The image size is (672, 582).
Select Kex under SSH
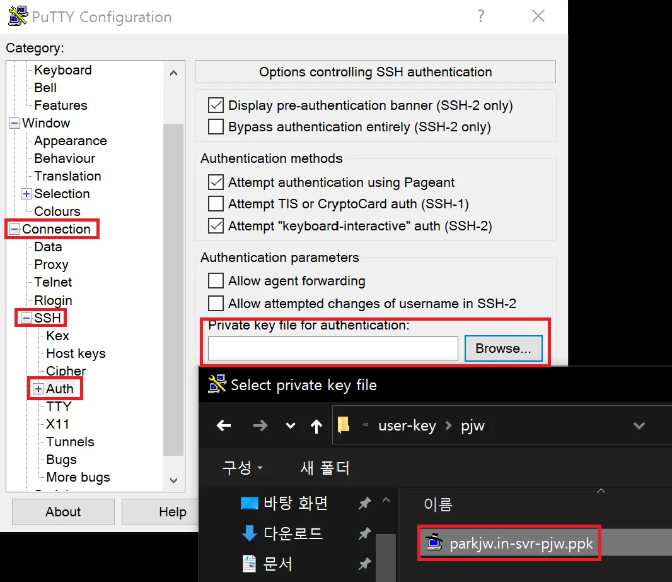click(58, 336)
